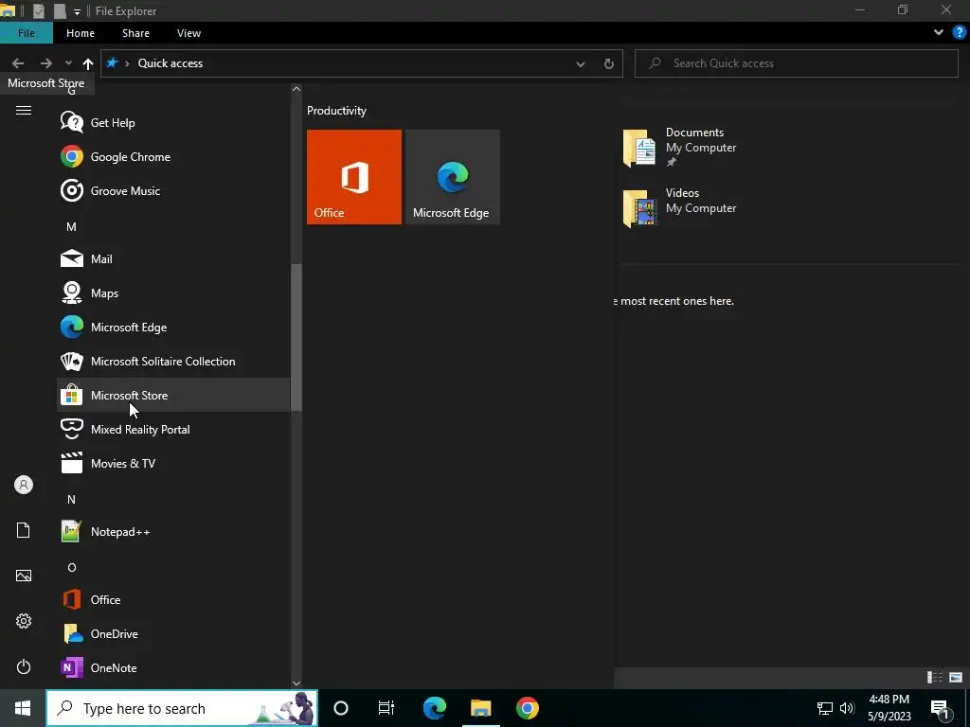Expand the File Explorer ribbon

pyautogui.click(x=939, y=33)
